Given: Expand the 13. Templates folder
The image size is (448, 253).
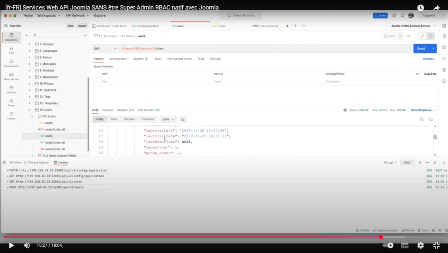Looking at the screenshot, I should click(x=29, y=103).
